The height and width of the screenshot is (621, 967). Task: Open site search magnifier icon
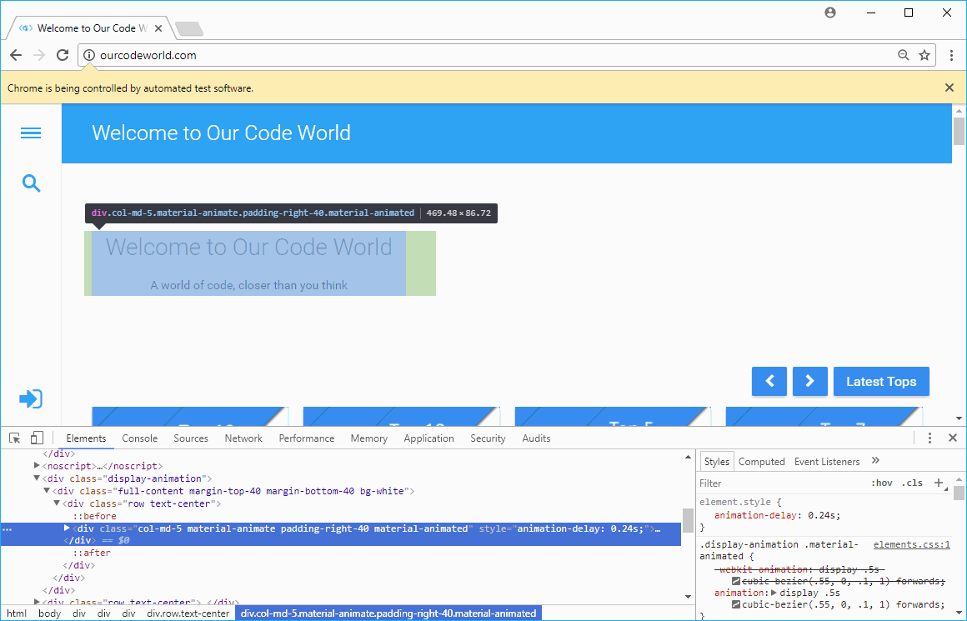31,183
